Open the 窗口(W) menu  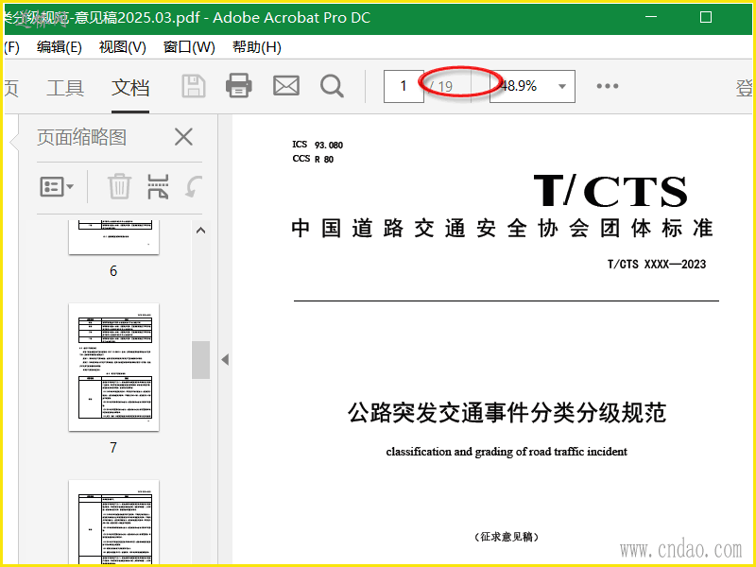coord(189,47)
